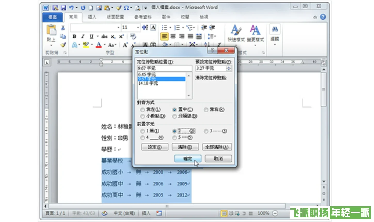
Task: Open the File tab
Action: tap(53, 17)
